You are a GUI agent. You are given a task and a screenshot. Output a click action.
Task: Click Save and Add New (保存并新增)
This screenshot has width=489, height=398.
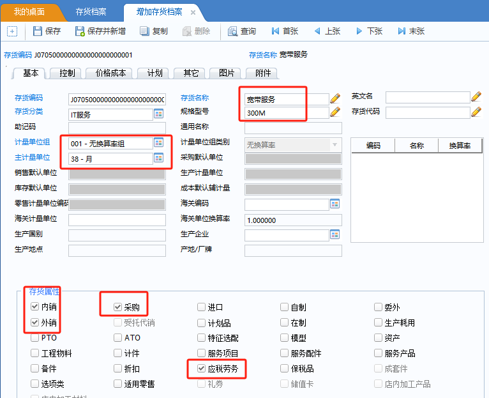click(x=80, y=31)
